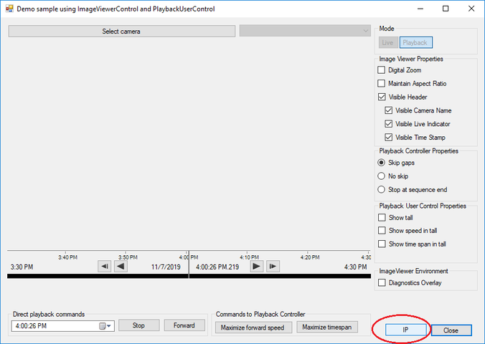
Task: Choose Stop at sequence end option
Action: 382,189
